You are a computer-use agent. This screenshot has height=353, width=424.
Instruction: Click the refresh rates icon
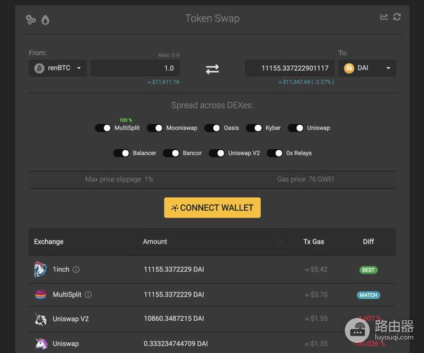[397, 17]
